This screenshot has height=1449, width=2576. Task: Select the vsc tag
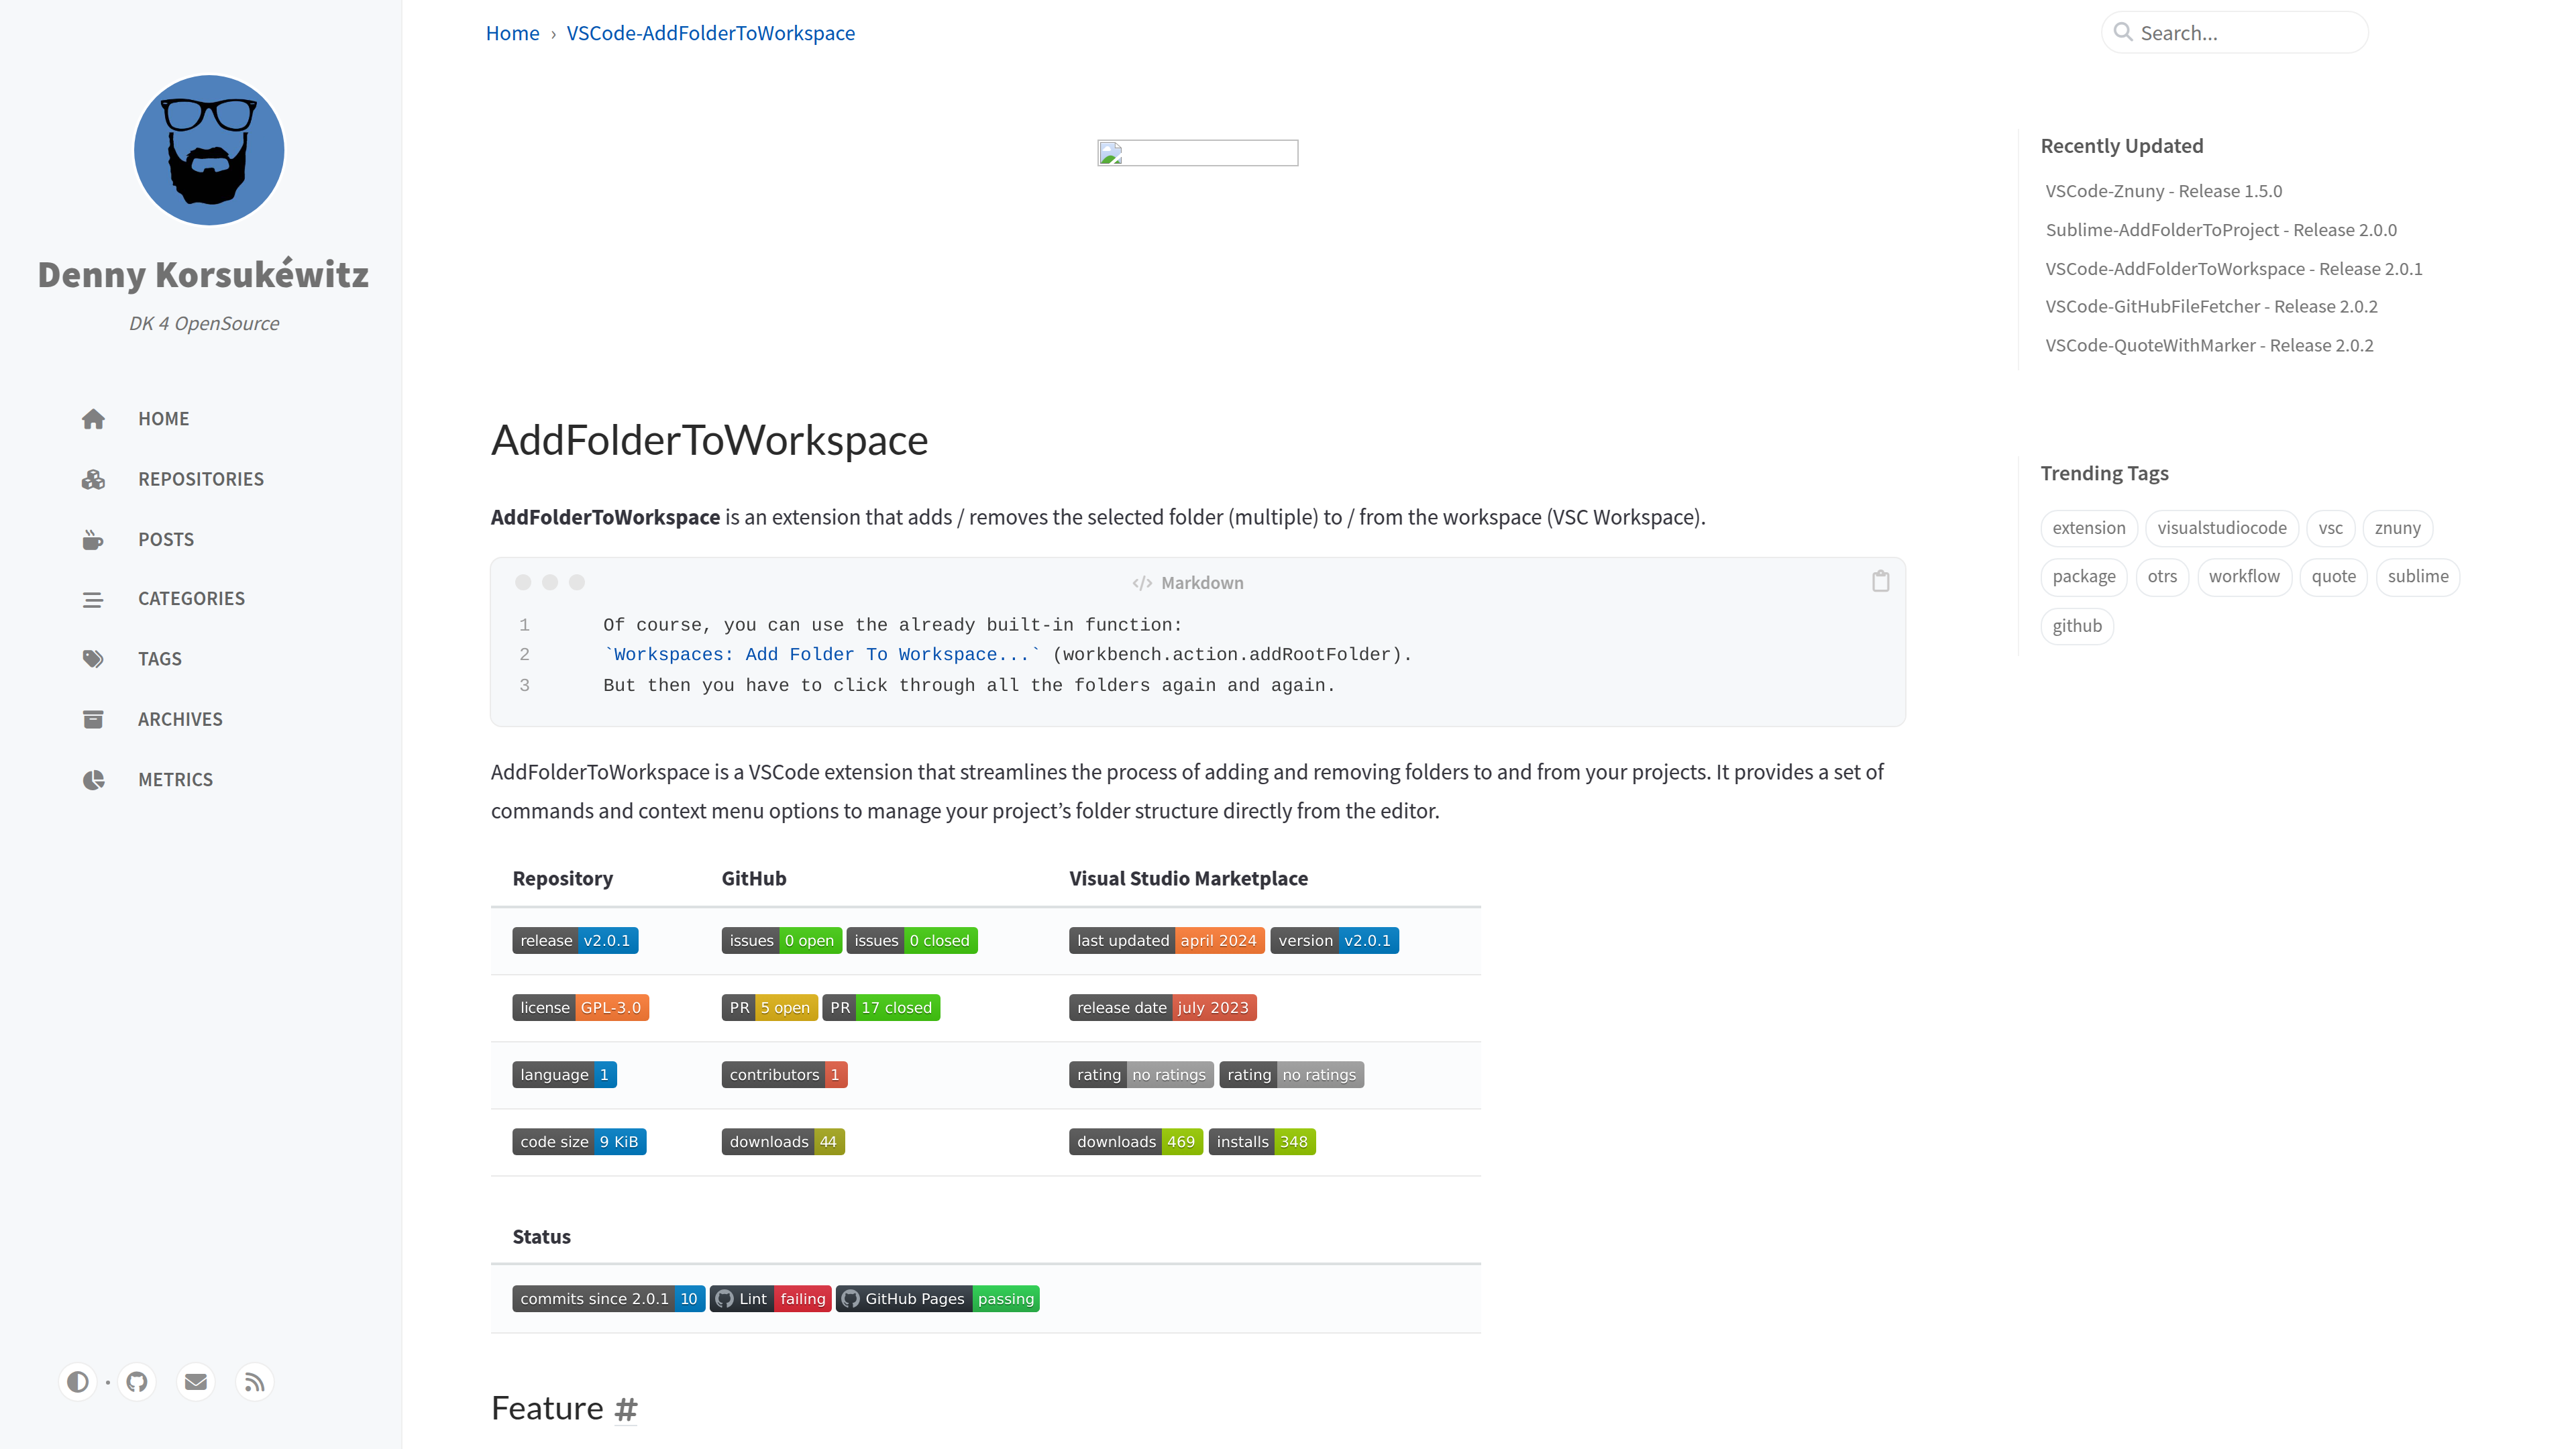(2330, 528)
